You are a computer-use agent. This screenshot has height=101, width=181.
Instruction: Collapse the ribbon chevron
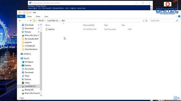coord(176,16)
